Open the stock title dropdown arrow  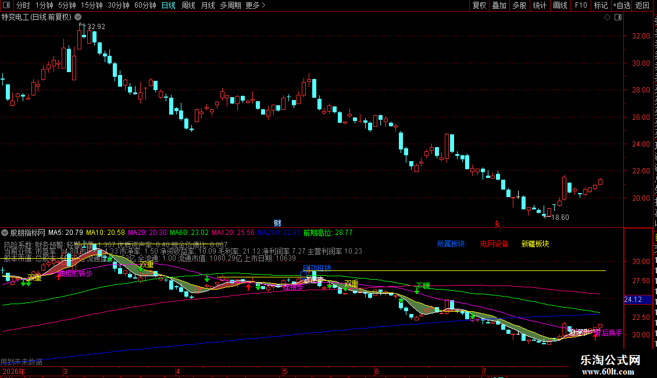pos(78,17)
